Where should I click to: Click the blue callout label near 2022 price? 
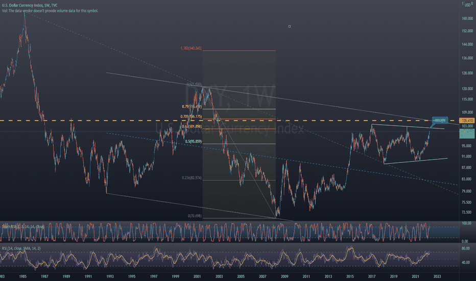440,121
